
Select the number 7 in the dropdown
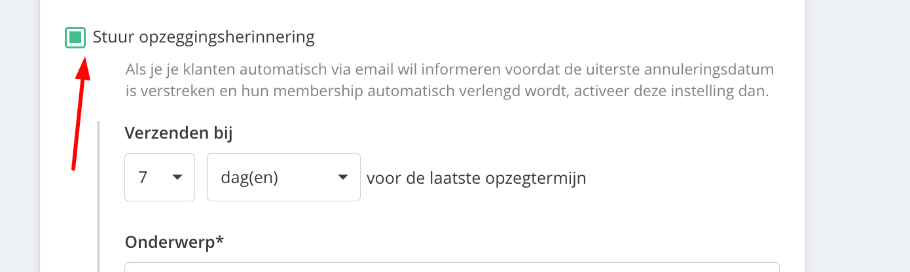(143, 178)
